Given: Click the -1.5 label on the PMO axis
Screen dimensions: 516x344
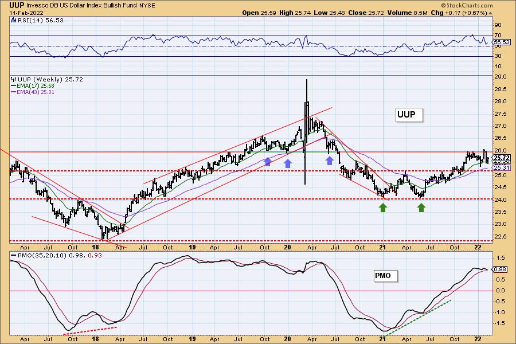Looking at the screenshot, I should point(500,323).
